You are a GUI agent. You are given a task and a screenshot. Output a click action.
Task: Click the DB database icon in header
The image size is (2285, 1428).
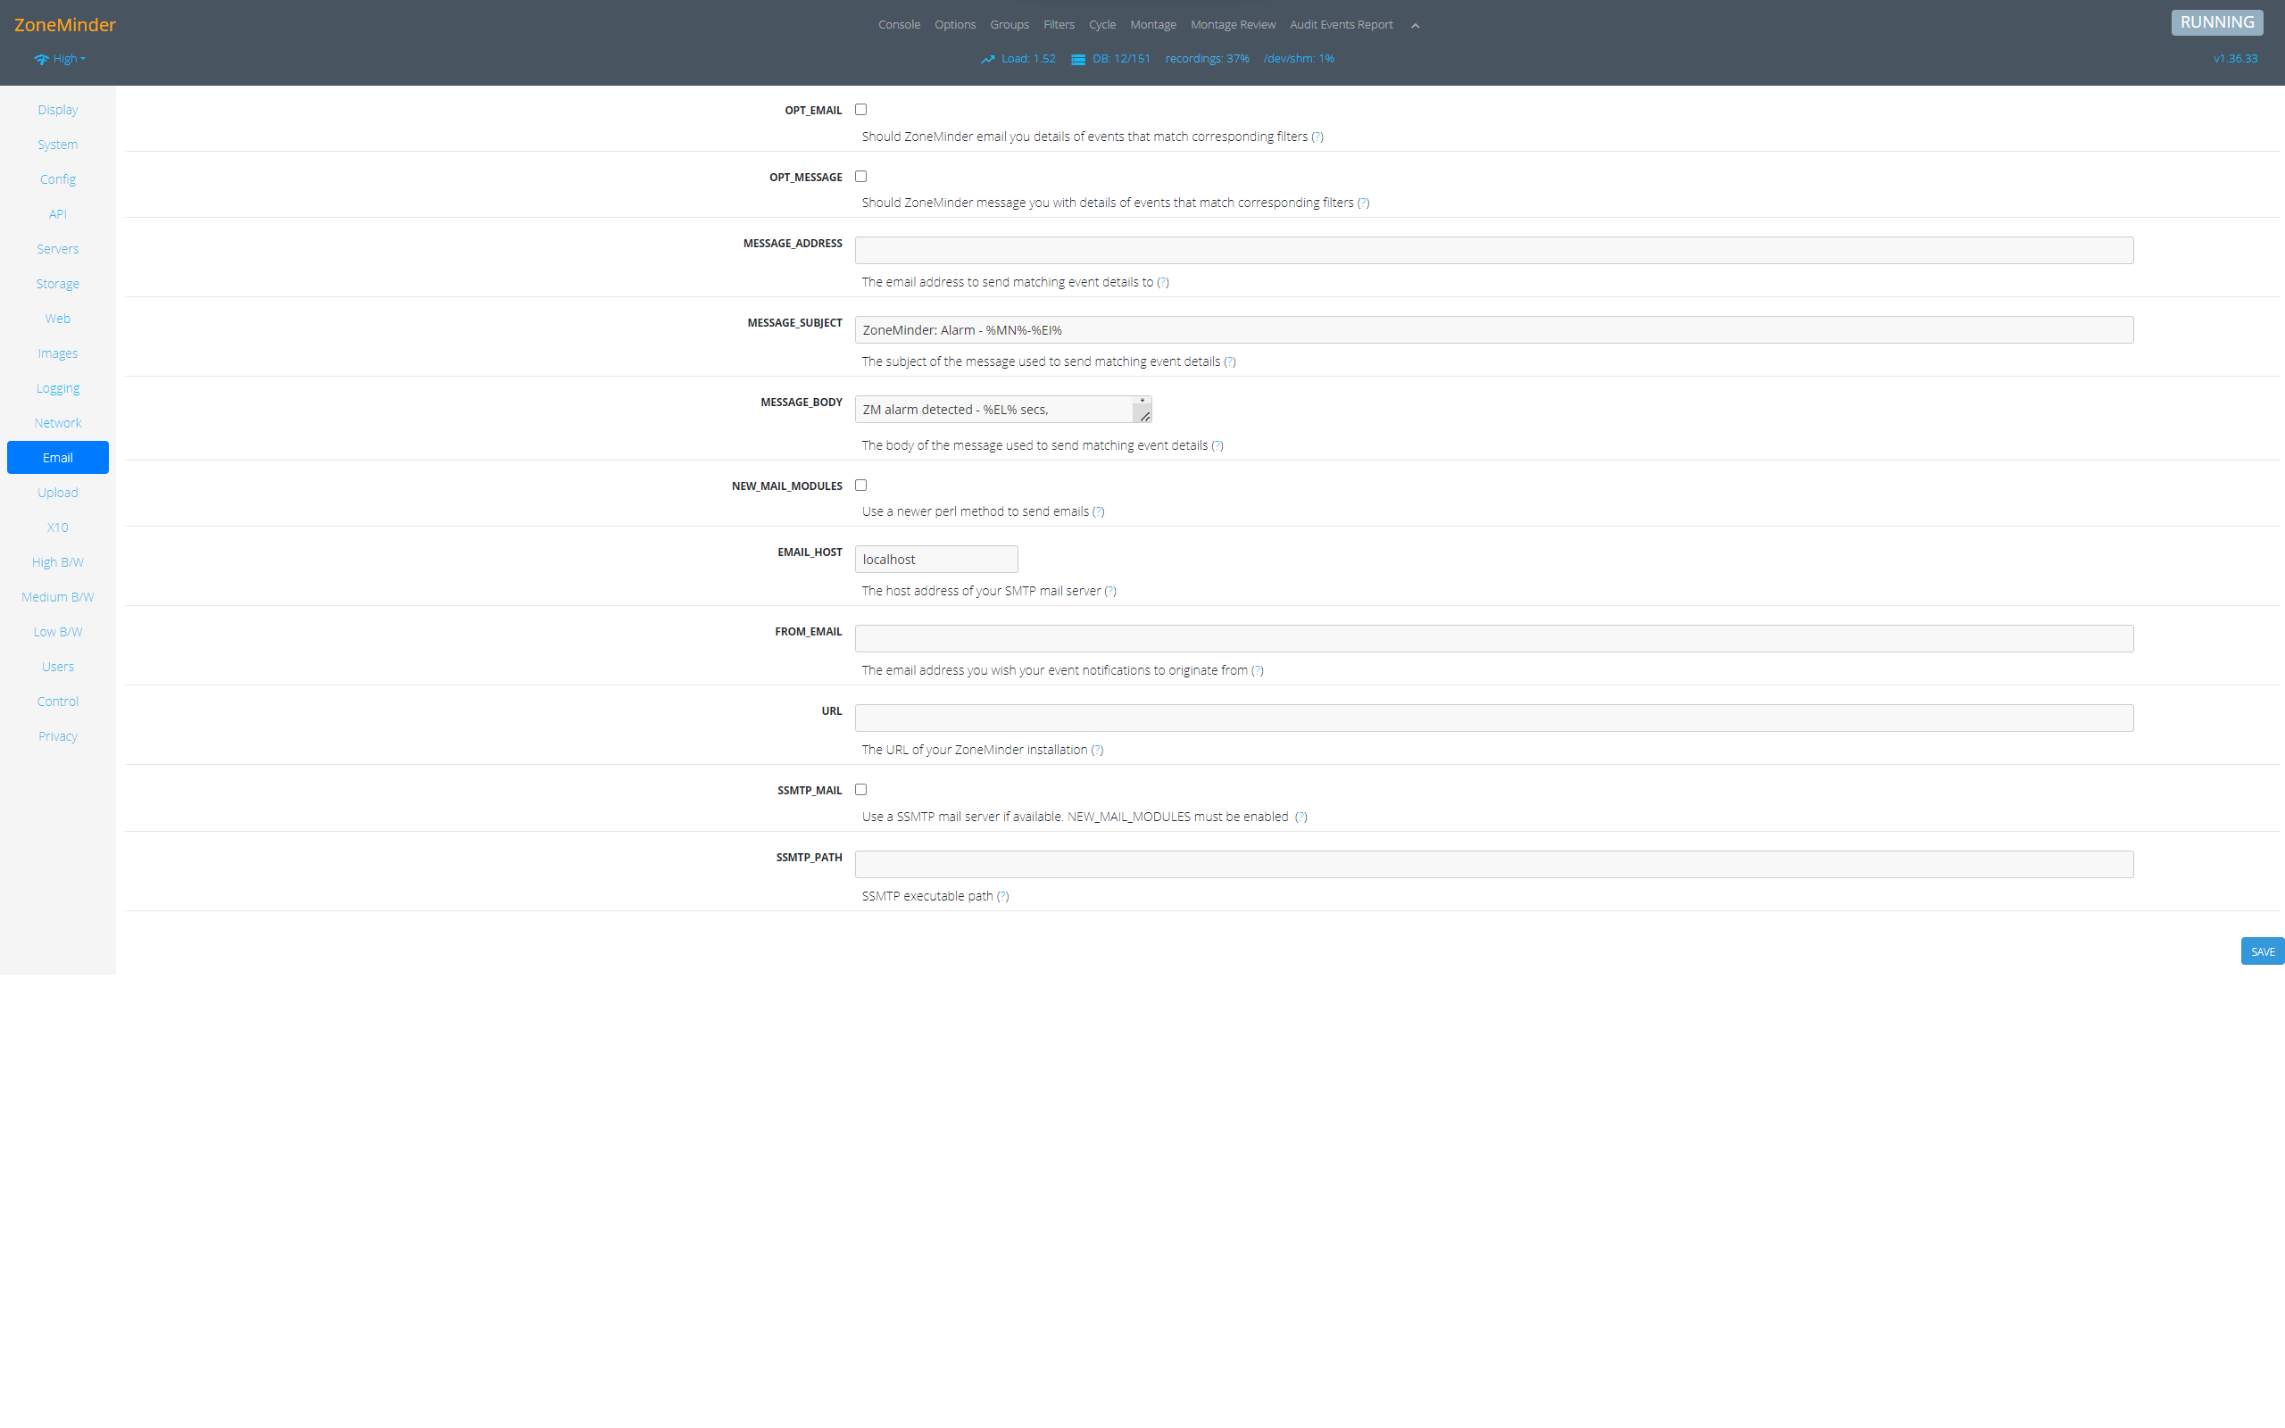pyautogui.click(x=1077, y=59)
